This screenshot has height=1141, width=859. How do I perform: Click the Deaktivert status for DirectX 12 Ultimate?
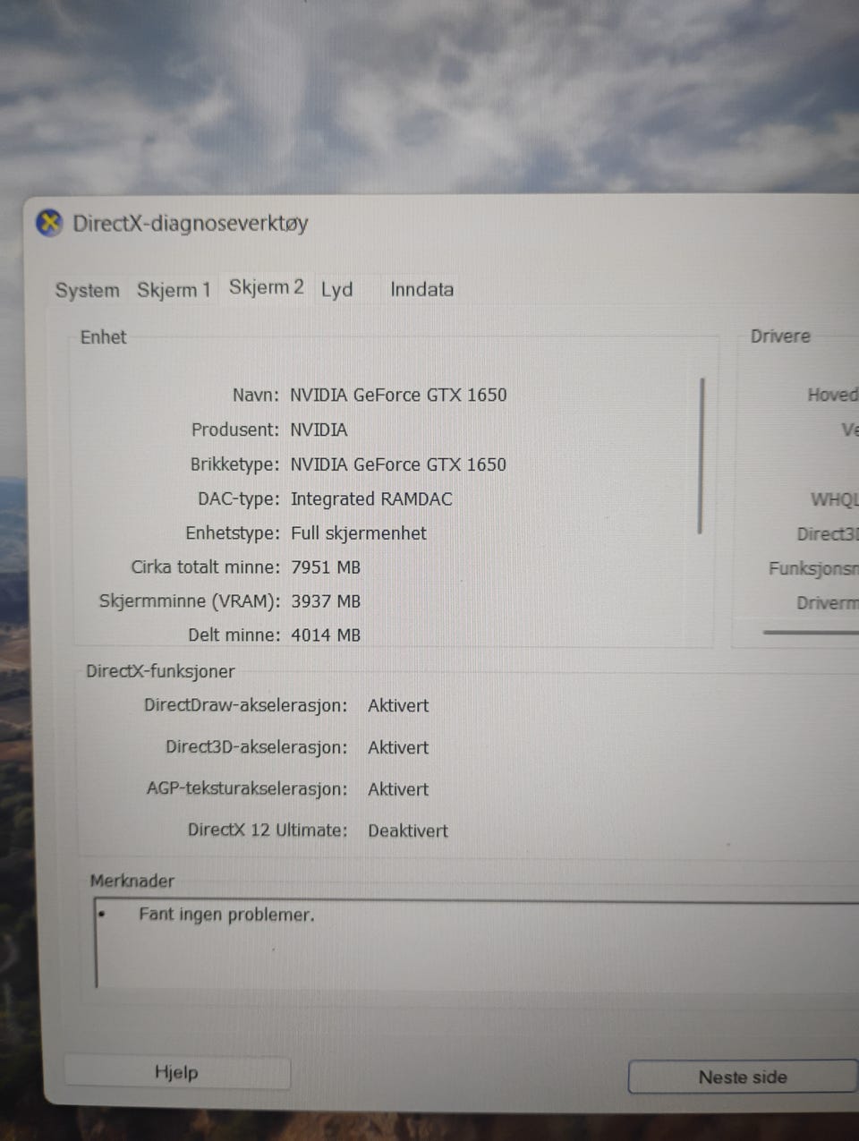tap(408, 830)
